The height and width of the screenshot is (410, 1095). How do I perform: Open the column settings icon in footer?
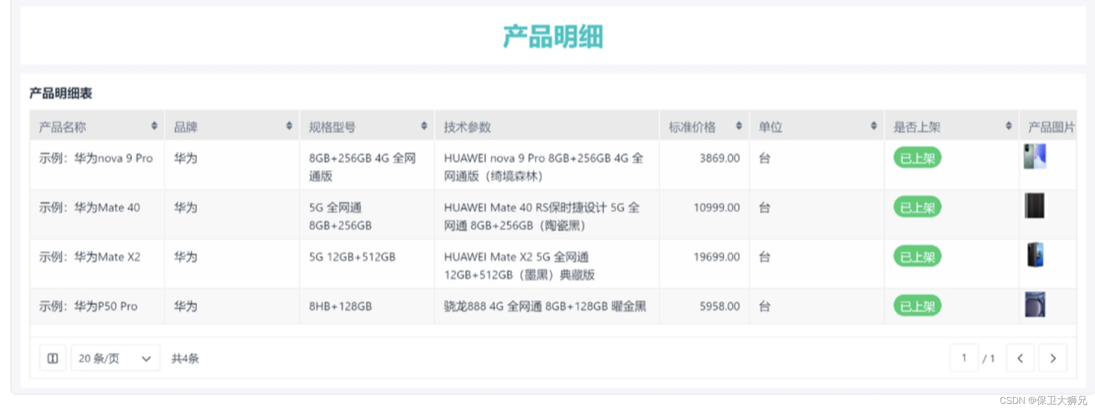[52, 358]
